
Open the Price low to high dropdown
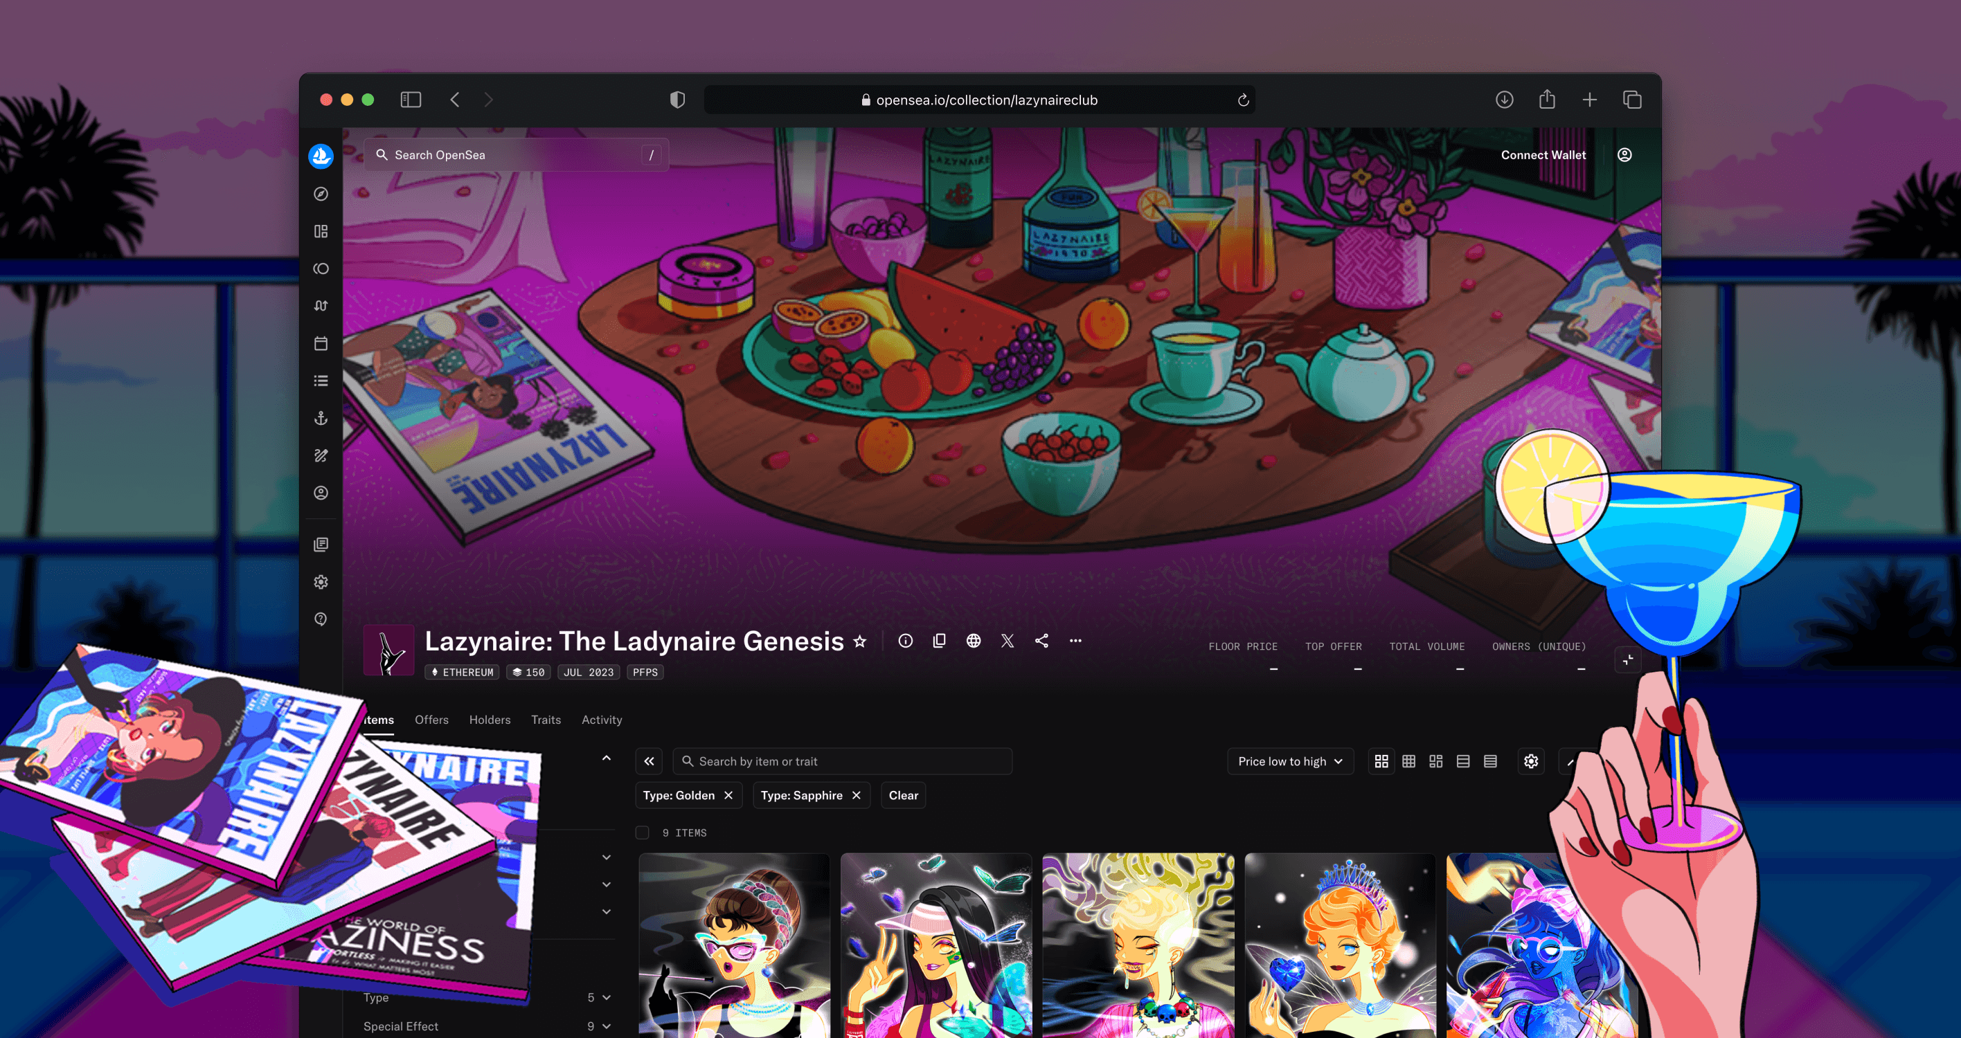pyautogui.click(x=1289, y=761)
